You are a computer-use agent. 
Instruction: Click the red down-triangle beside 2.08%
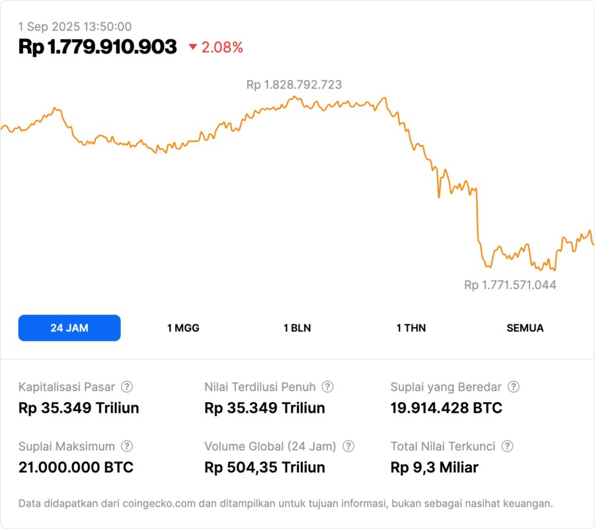click(x=193, y=47)
